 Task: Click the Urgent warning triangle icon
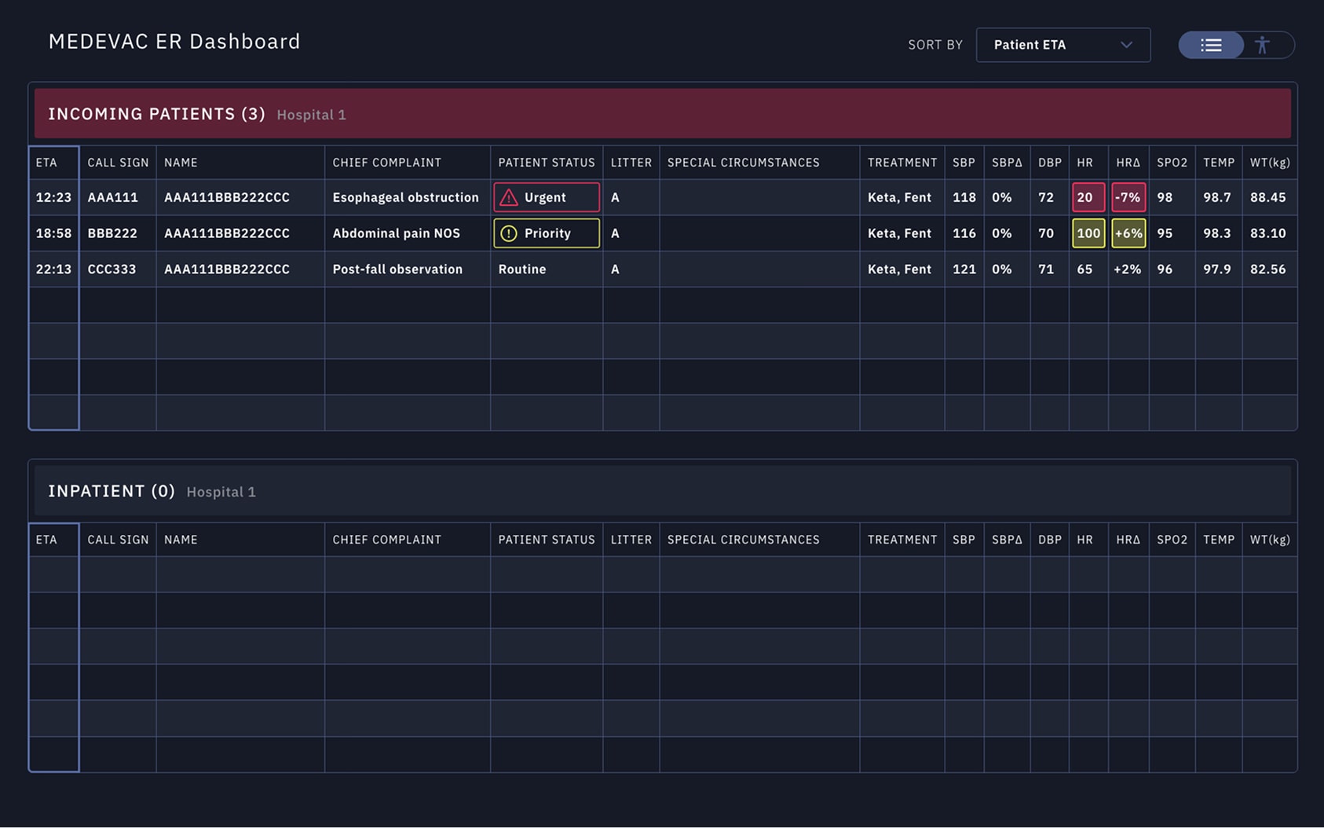(x=509, y=198)
